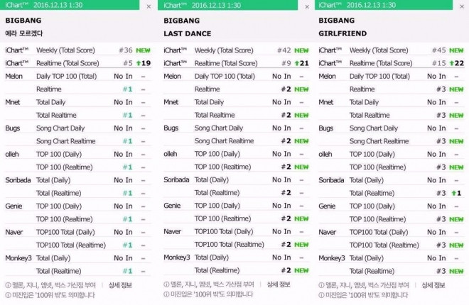Open 상세 정보 link under GIRLFRIEND panel
Screen dimensions: 469x305
click(433, 285)
